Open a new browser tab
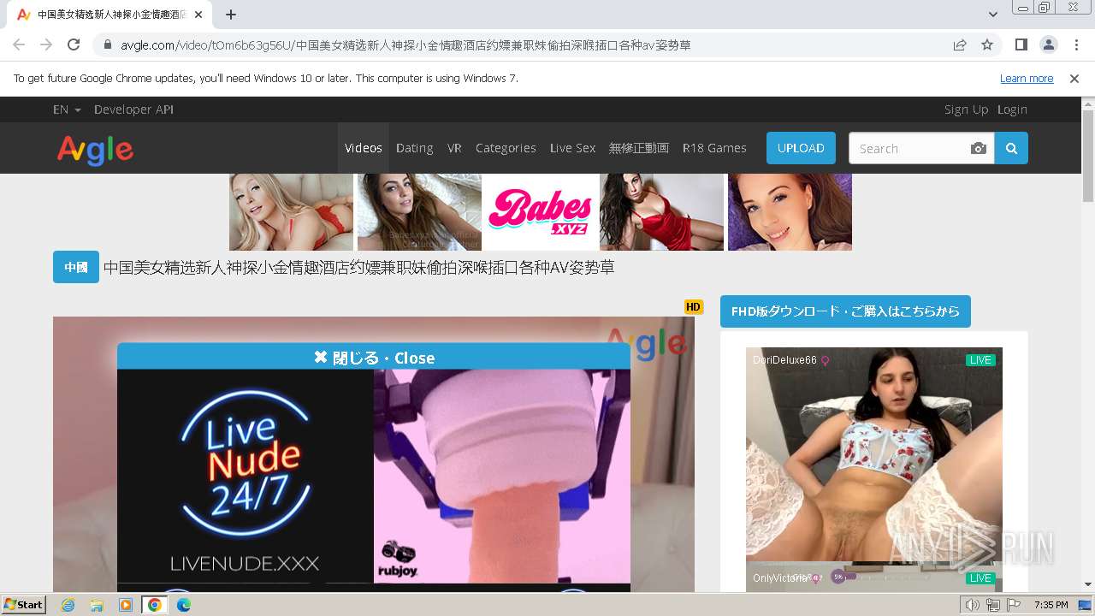This screenshot has height=616, width=1095. point(231,15)
